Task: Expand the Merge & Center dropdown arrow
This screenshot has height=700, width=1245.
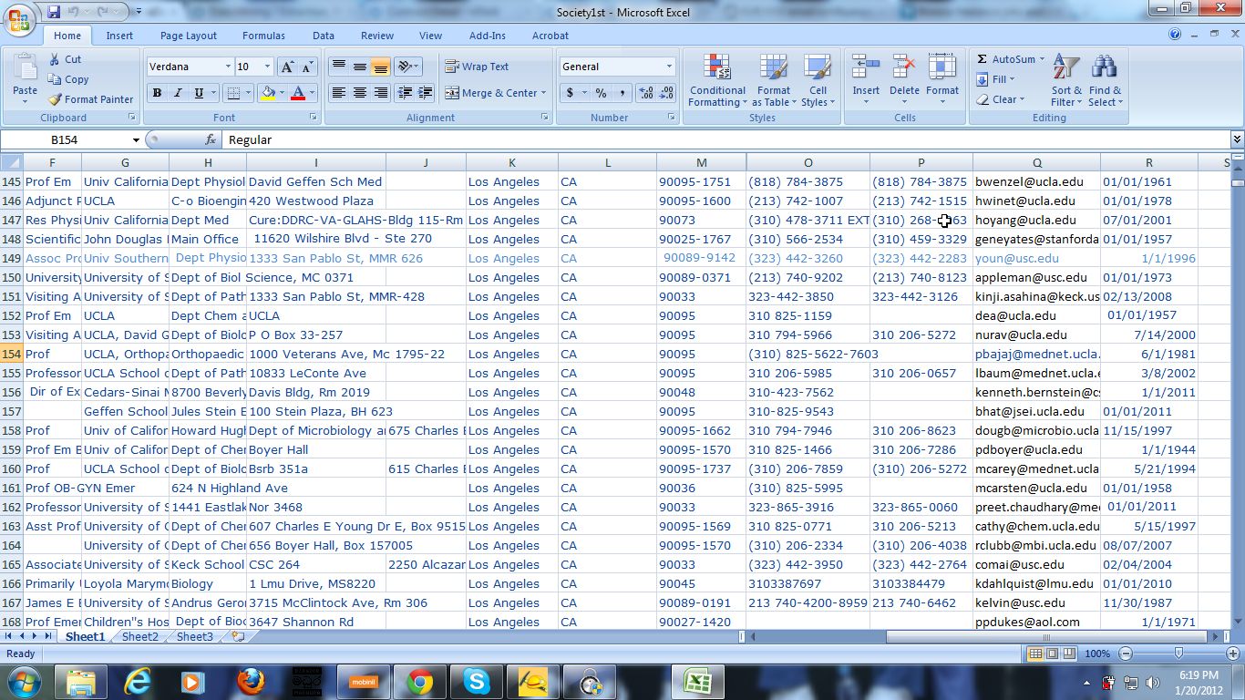Action: (x=543, y=93)
